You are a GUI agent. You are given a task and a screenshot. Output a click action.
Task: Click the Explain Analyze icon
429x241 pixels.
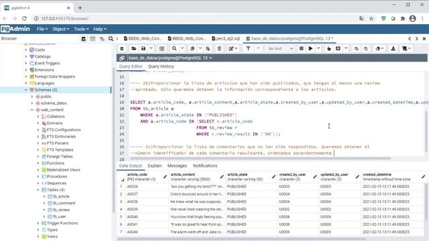(338, 48)
